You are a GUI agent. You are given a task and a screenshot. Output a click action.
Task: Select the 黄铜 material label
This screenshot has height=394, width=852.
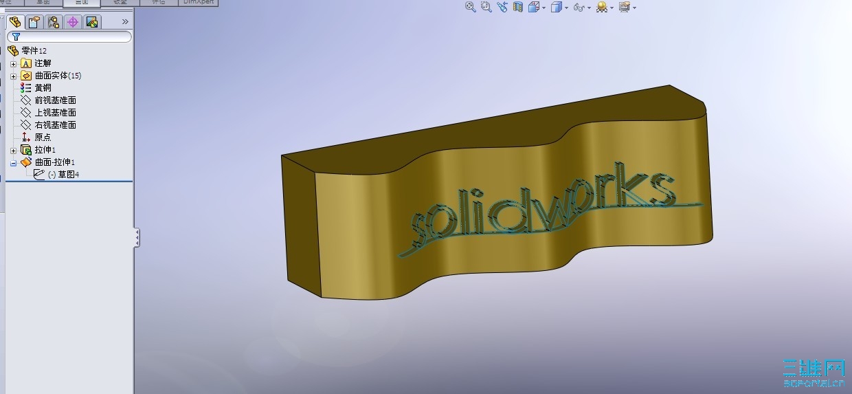coord(43,88)
